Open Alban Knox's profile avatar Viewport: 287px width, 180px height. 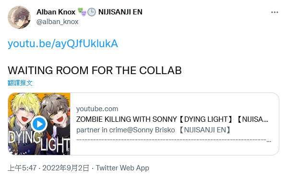coord(19,17)
